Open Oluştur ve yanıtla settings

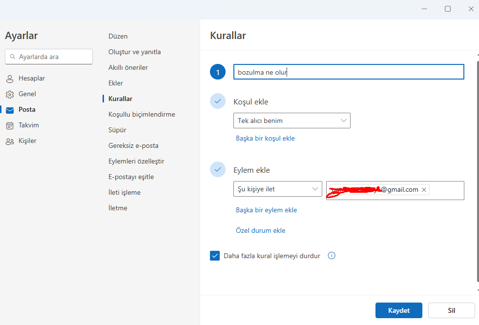coord(134,52)
